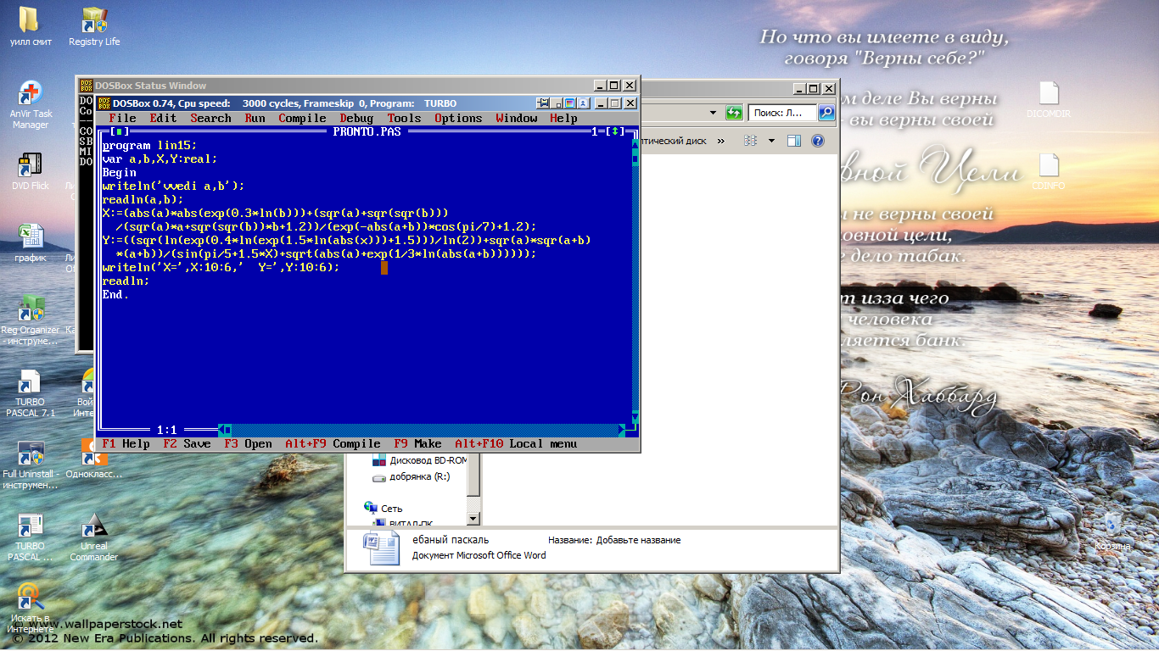This screenshot has width=1159, height=651.
Task: Open the Options menu in Turbo Pascal
Action: click(459, 119)
